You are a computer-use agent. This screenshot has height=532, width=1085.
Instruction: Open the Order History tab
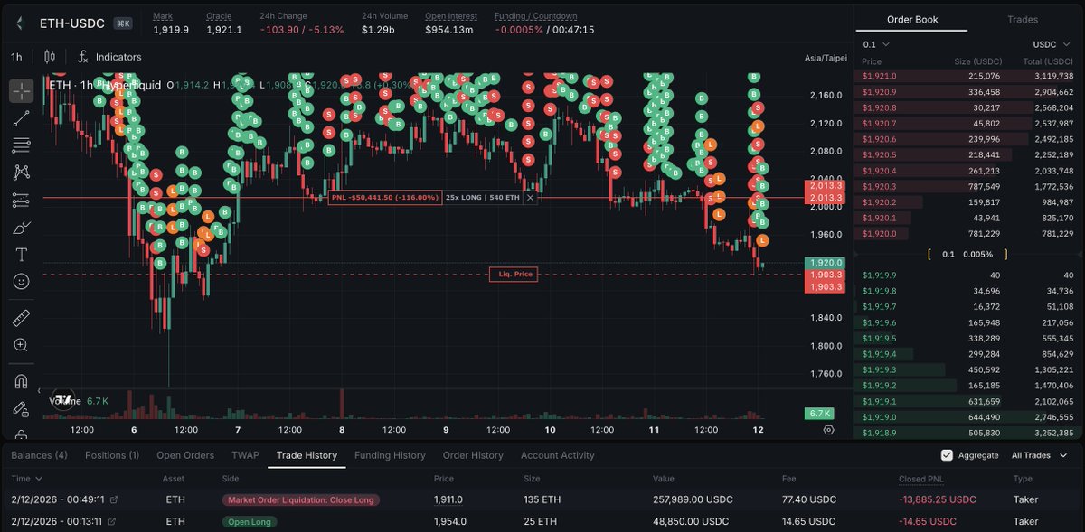(x=472, y=455)
